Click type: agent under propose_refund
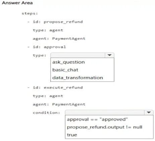 (x=48, y=30)
